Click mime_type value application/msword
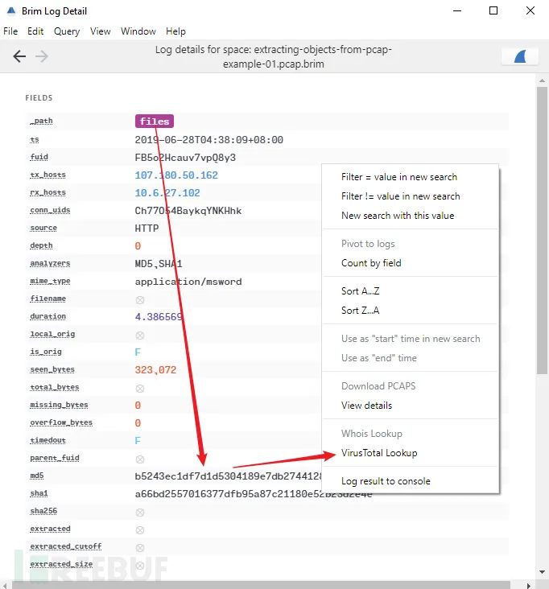This screenshot has height=589, width=549. coord(188,282)
